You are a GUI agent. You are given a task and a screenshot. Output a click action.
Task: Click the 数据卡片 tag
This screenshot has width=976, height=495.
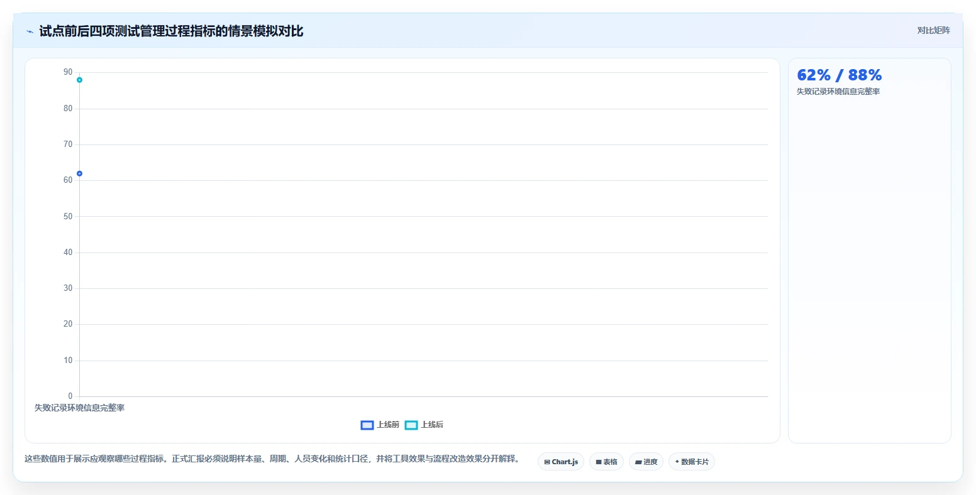pos(692,462)
